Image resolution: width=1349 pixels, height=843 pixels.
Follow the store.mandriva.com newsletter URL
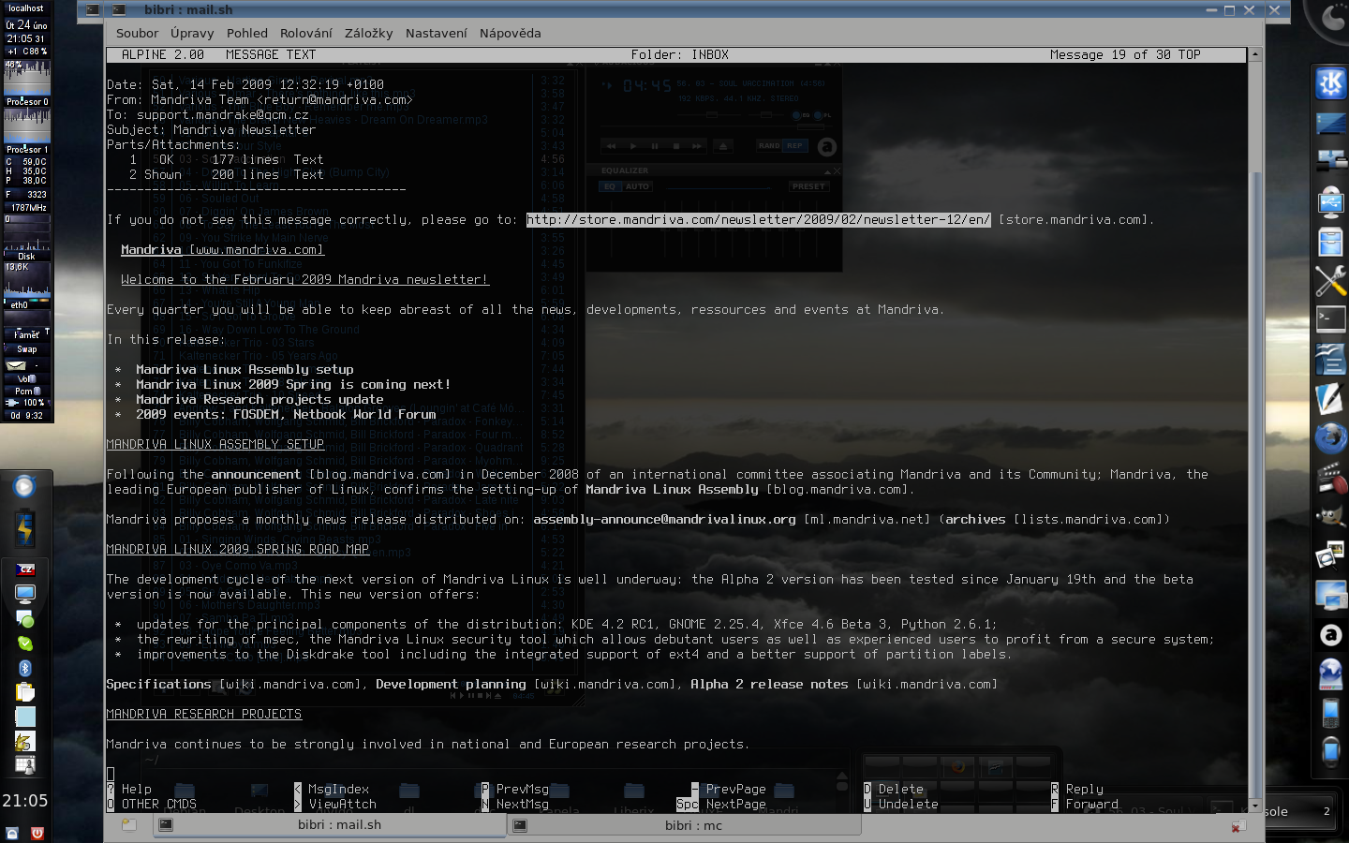[758, 220]
